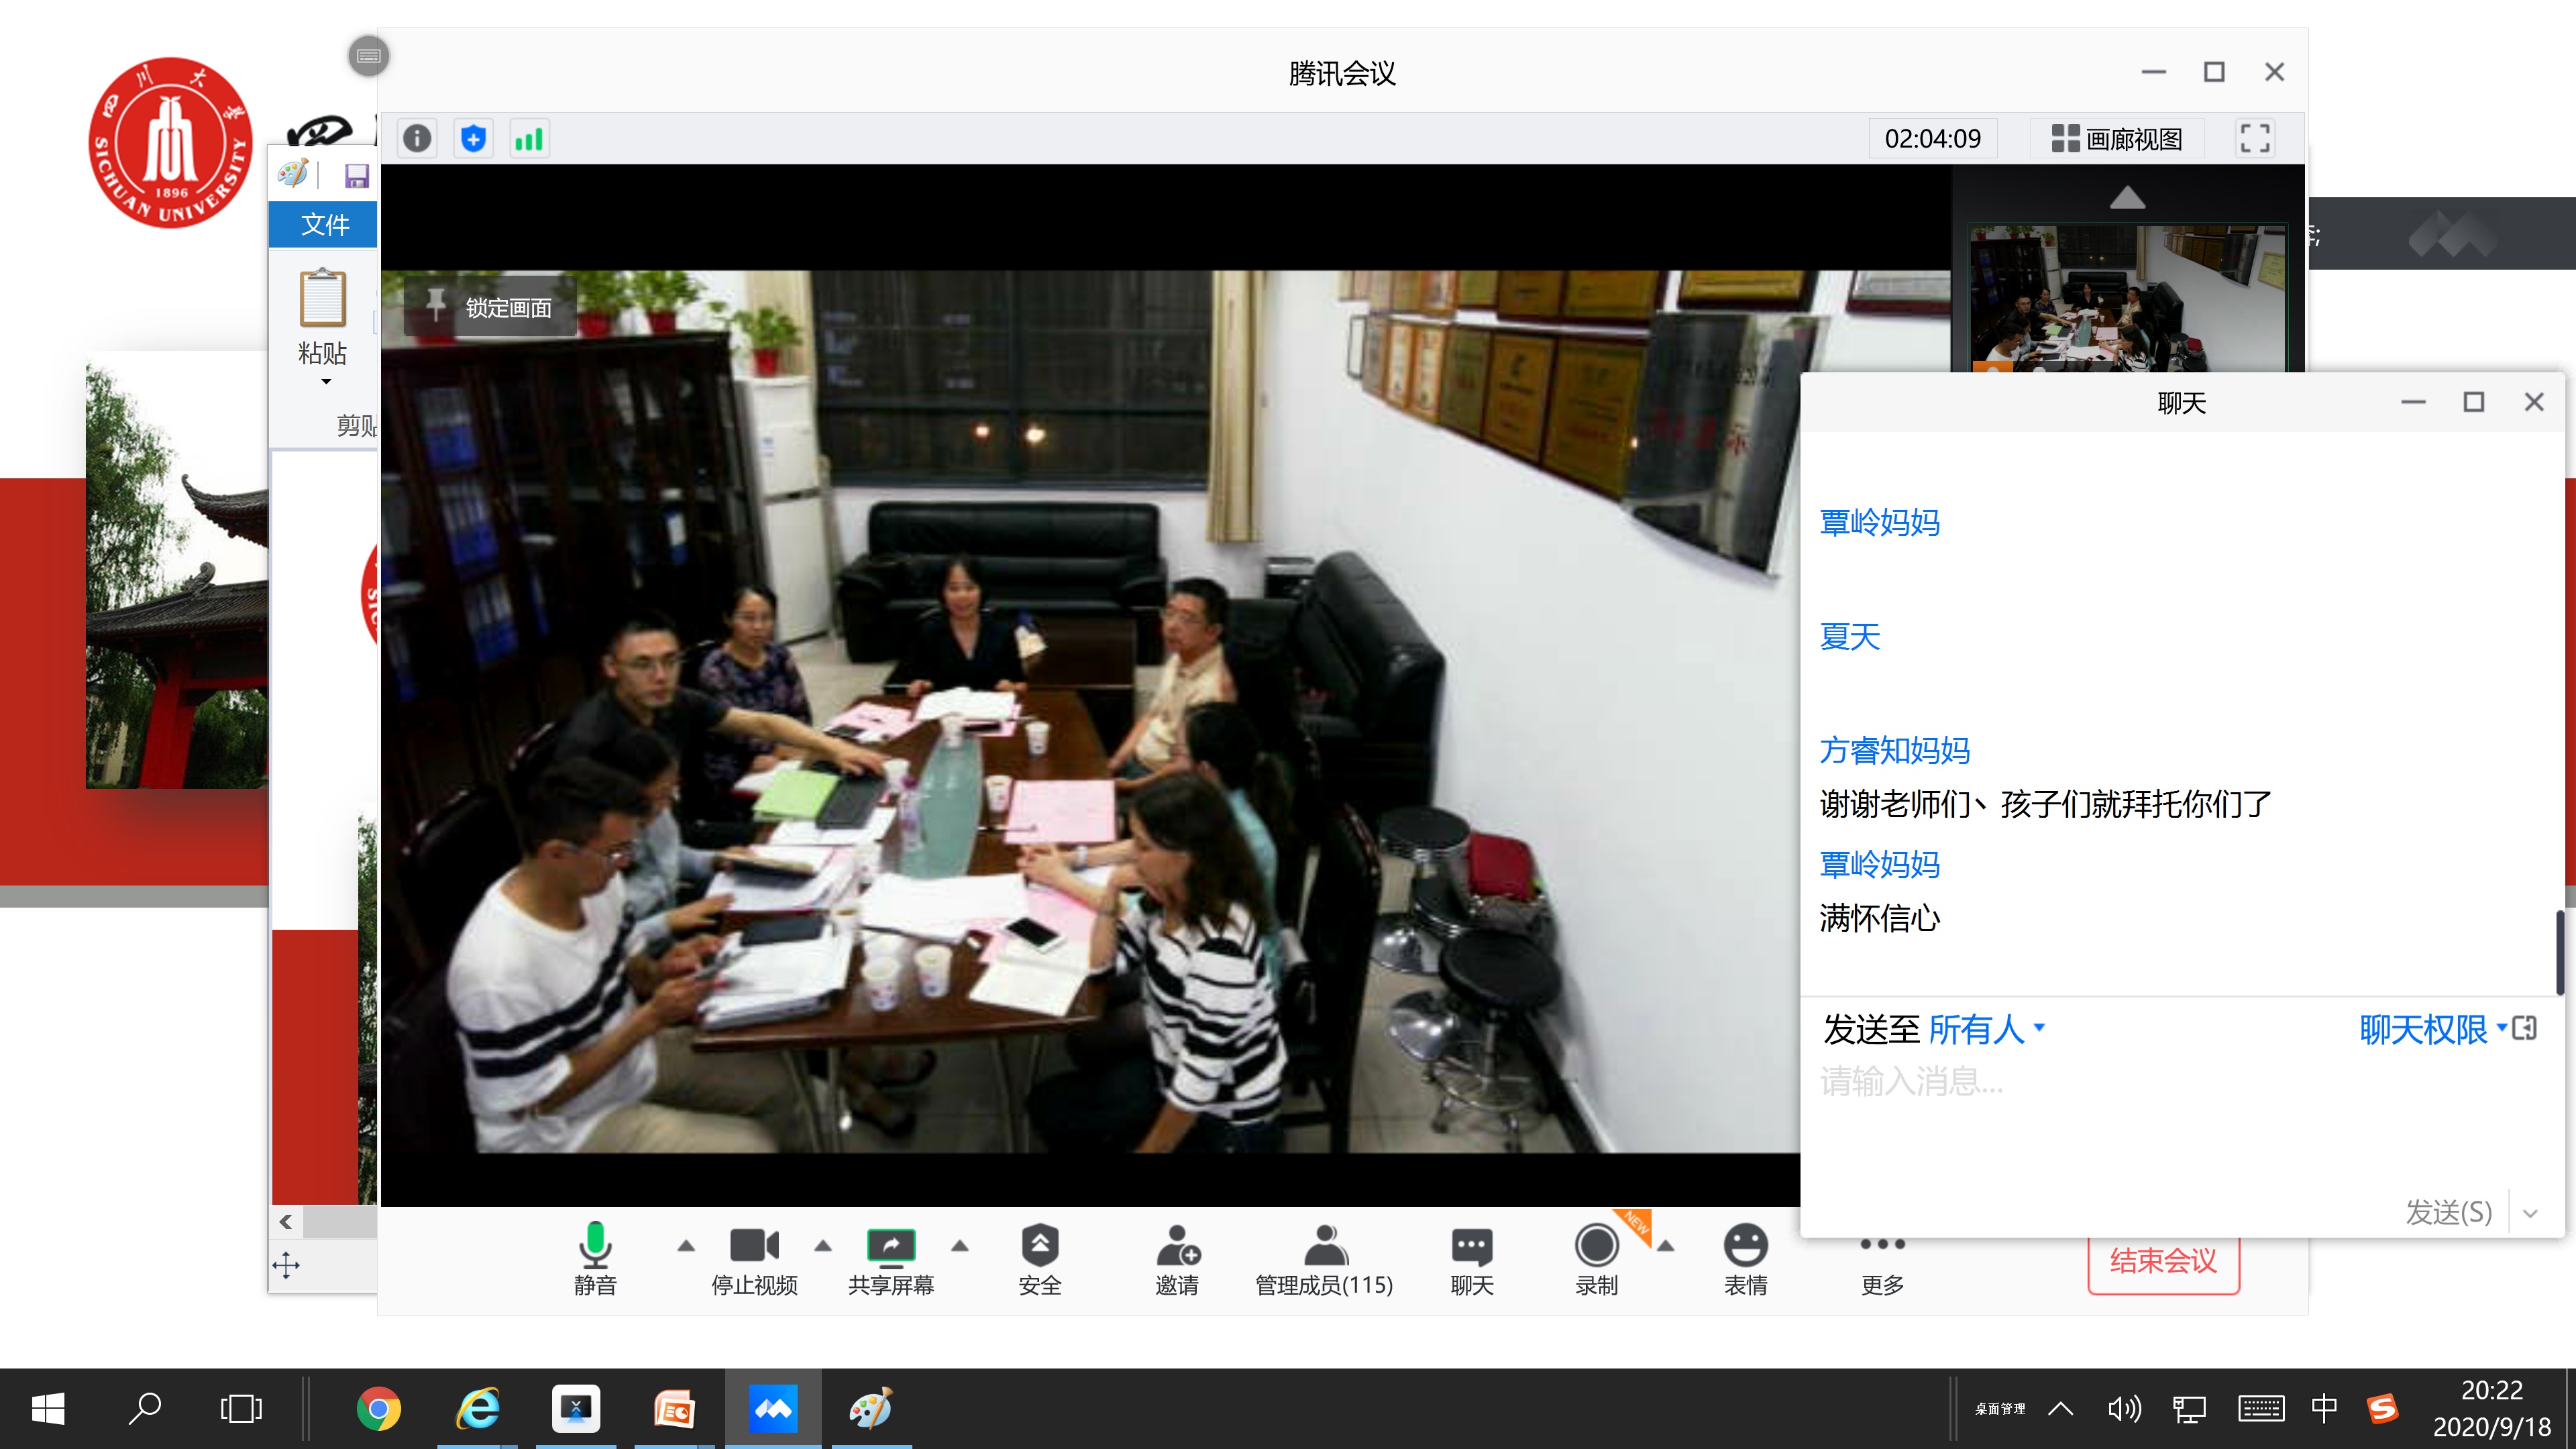Check network signal bars icon
The width and height of the screenshot is (2576, 1449).
coord(529,138)
